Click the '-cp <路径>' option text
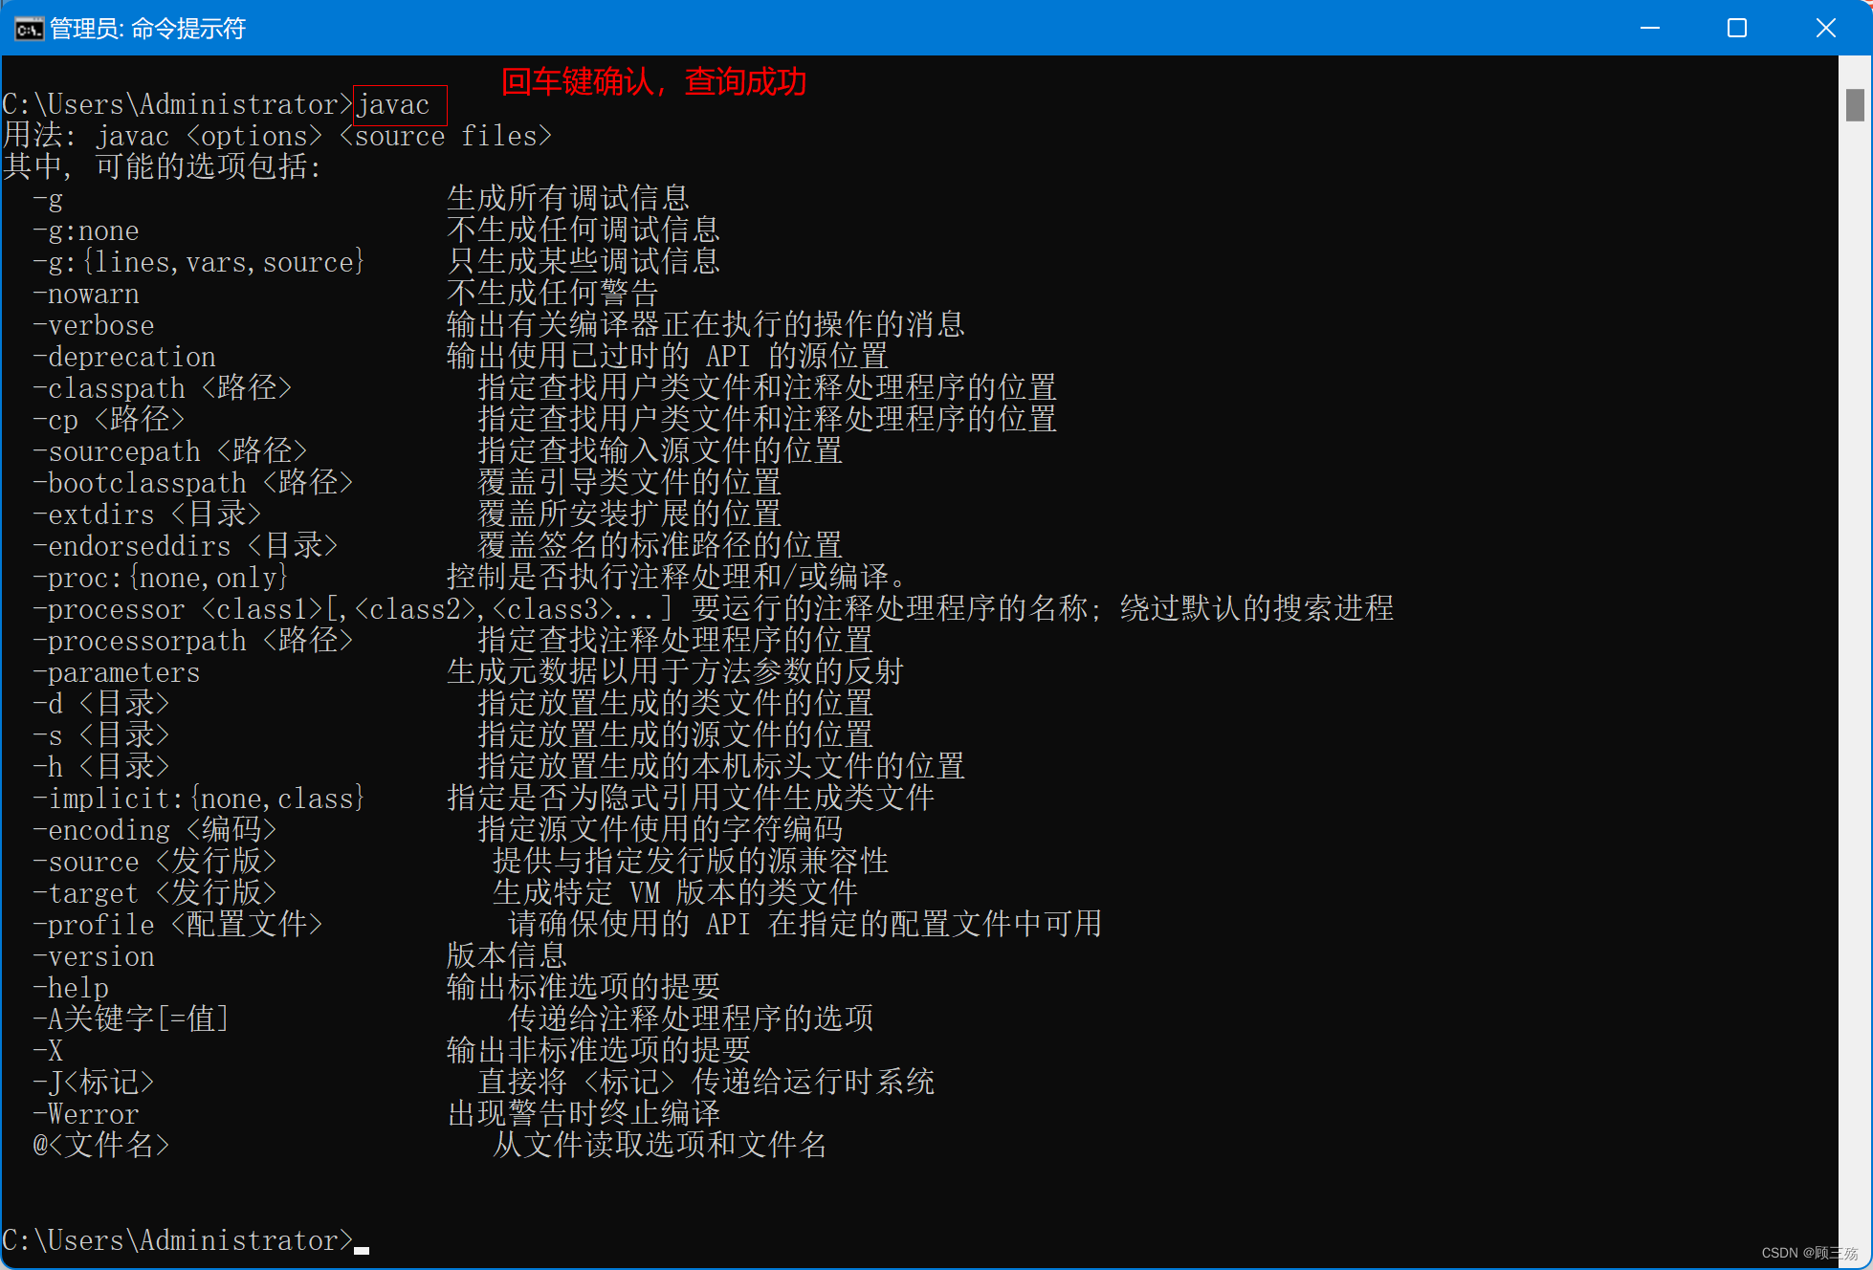The image size is (1873, 1270). (x=108, y=420)
